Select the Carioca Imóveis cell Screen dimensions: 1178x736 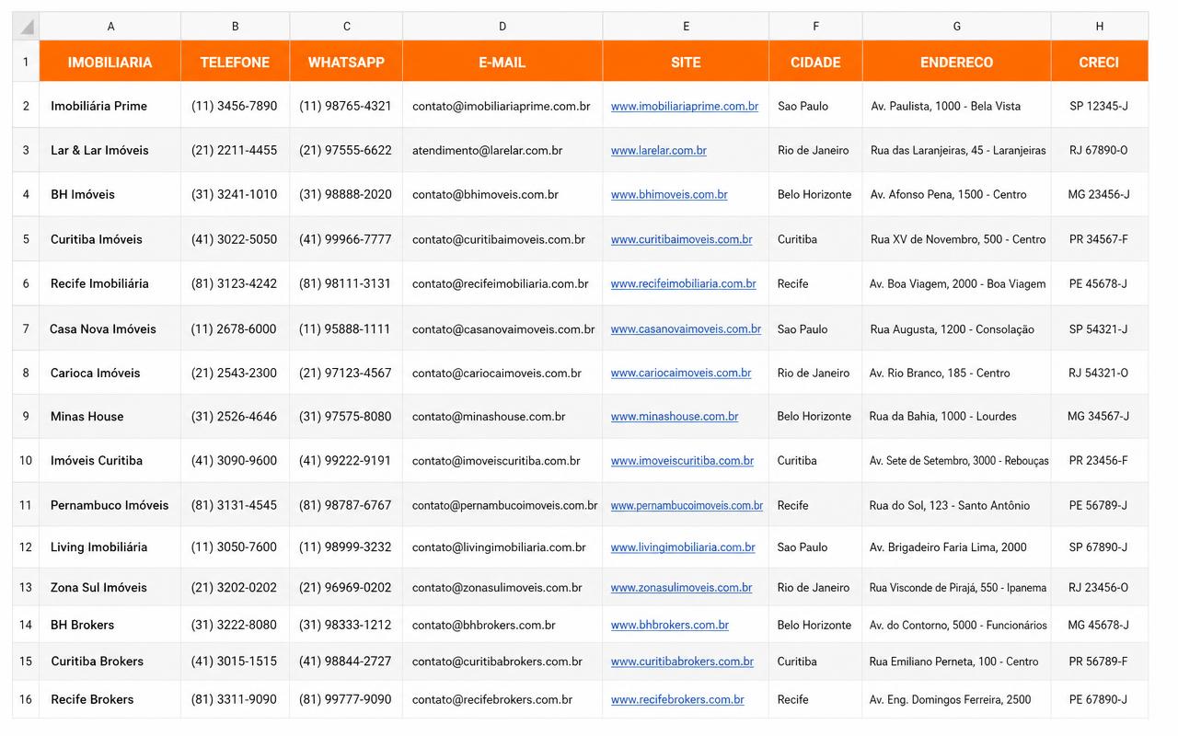click(110, 373)
